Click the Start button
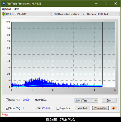The width and height of the screenshot is (121, 122). coord(109,100)
